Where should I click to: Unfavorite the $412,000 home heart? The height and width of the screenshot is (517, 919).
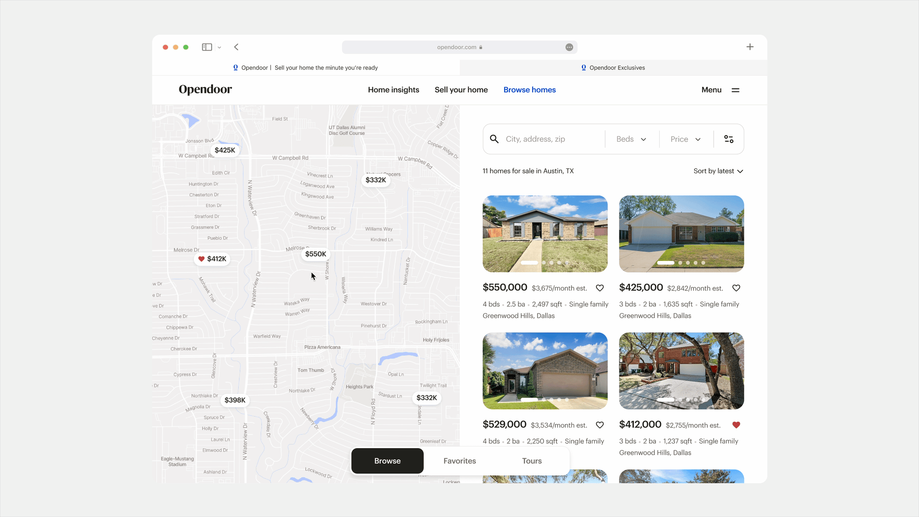[736, 425]
